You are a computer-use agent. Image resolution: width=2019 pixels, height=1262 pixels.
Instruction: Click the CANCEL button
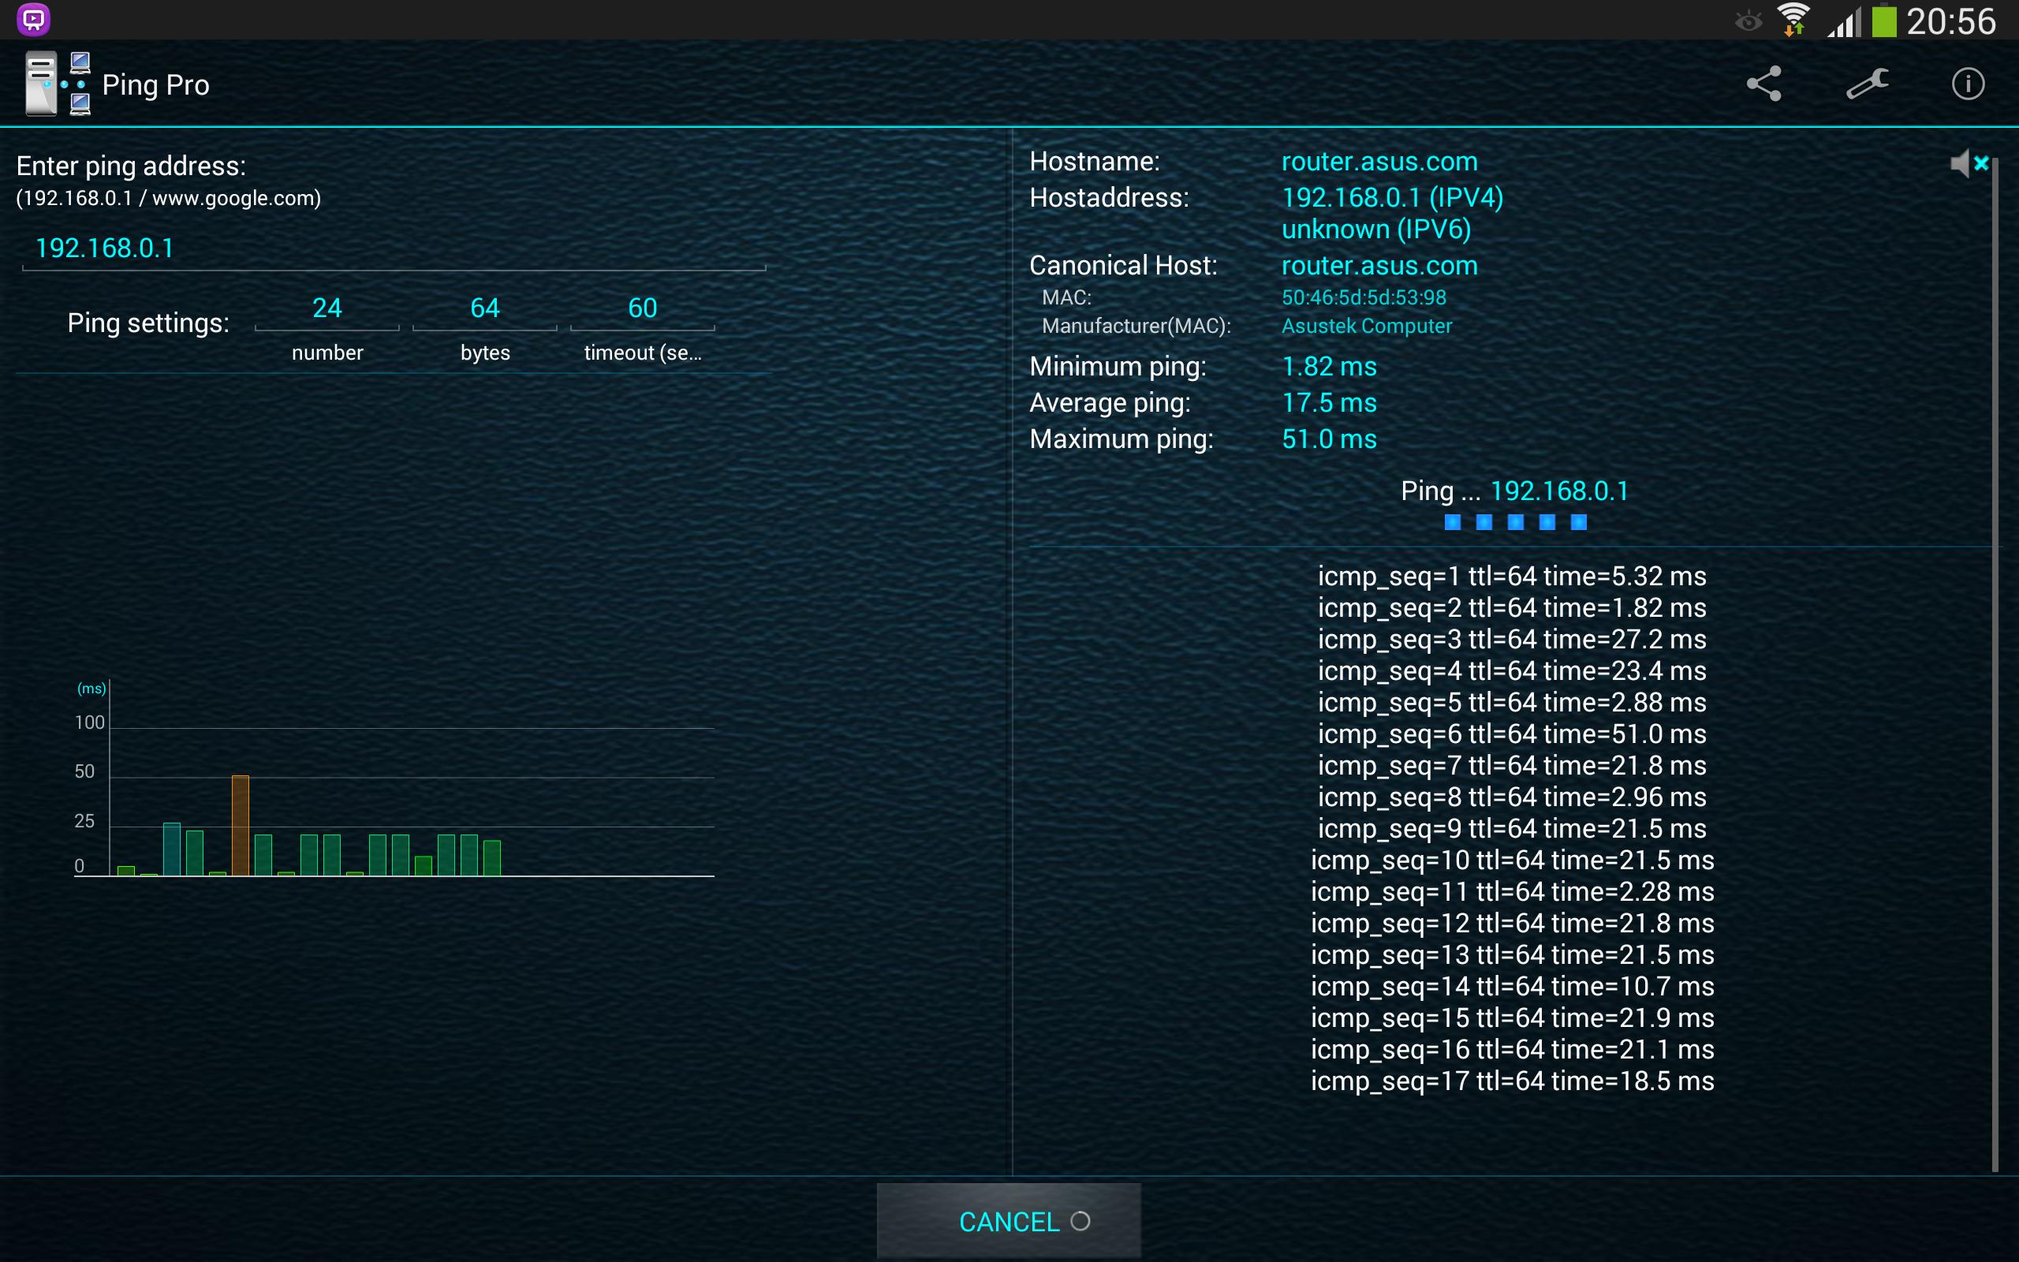[x=1007, y=1220]
